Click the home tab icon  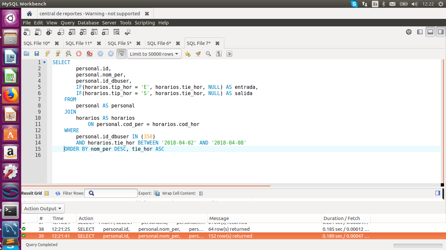tap(29, 14)
